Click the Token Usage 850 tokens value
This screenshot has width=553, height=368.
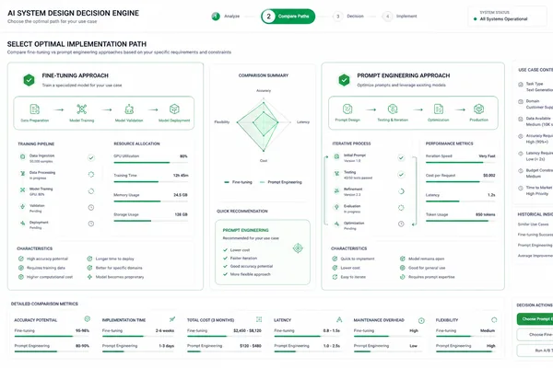click(486, 214)
